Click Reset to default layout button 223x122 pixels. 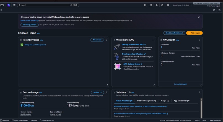(174, 33)
